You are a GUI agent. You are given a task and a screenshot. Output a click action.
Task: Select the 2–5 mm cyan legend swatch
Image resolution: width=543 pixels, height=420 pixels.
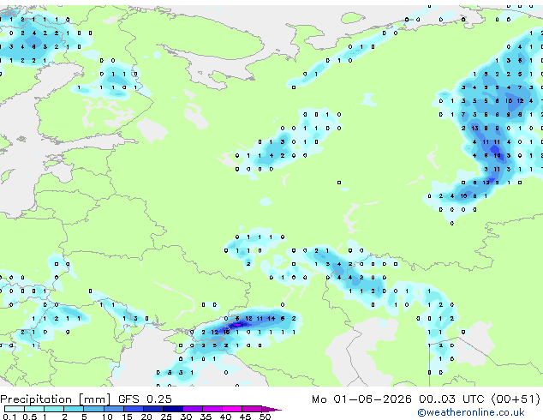pos(74,409)
